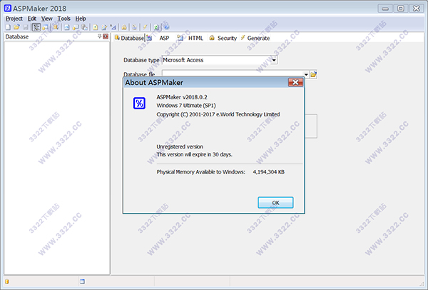Image resolution: width=428 pixels, height=290 pixels.
Task: Click the padlock security toolbar icon
Action: 124,27
